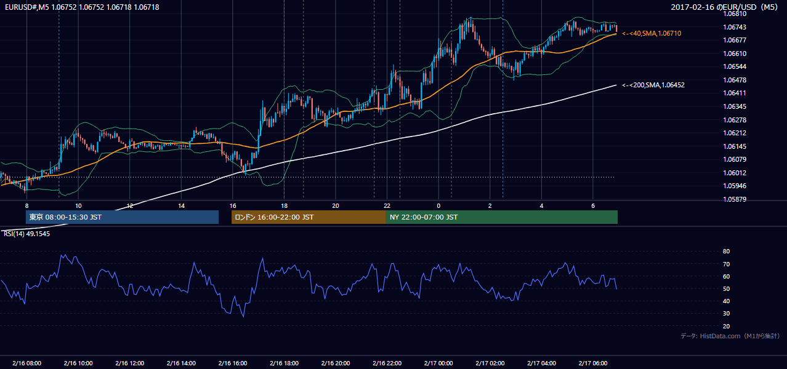This screenshot has height=369, width=787.
Task: Click hour tick 14 under the price chart
Action: pyautogui.click(x=181, y=205)
